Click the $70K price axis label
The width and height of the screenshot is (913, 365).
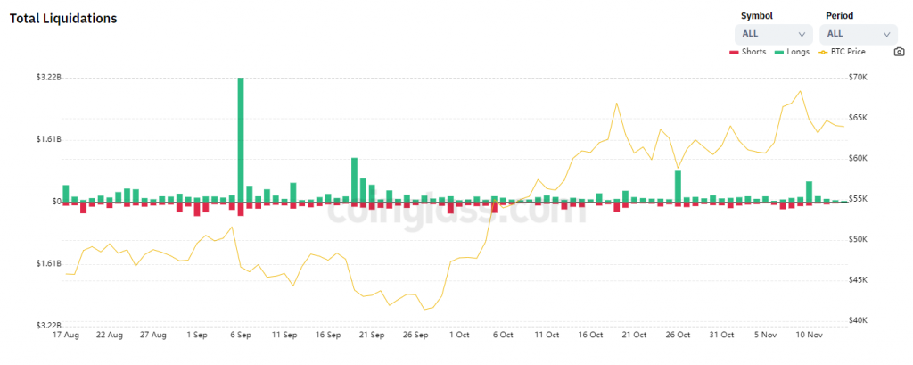click(859, 78)
